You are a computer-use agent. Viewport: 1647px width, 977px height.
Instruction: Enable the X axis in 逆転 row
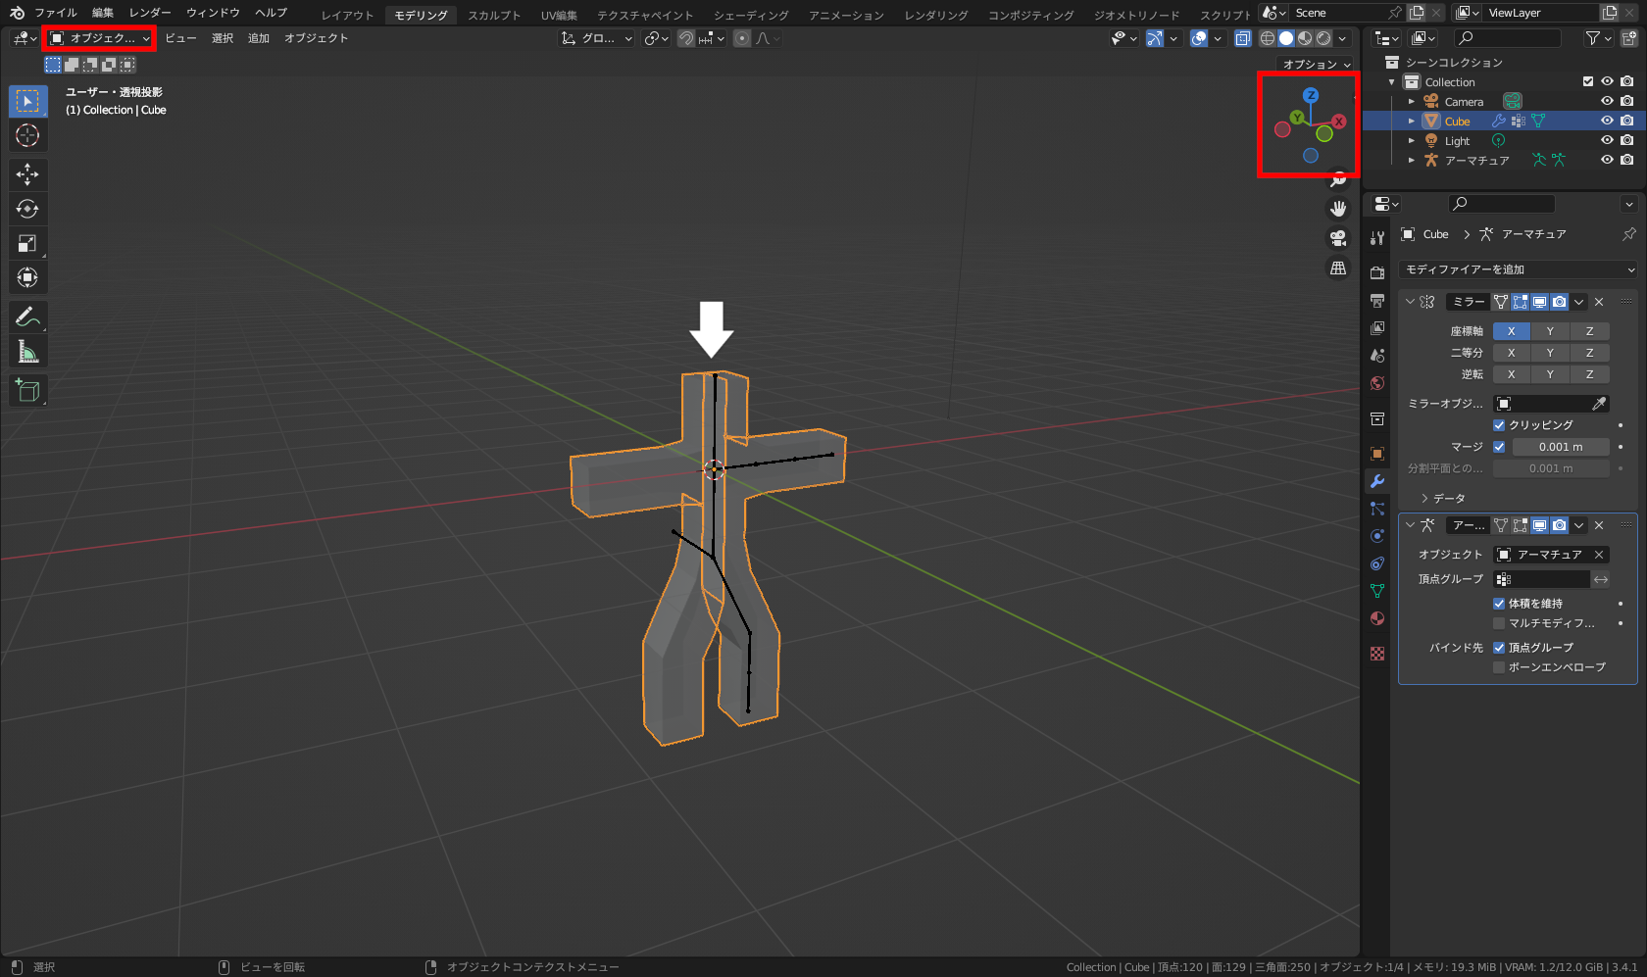pyautogui.click(x=1512, y=374)
